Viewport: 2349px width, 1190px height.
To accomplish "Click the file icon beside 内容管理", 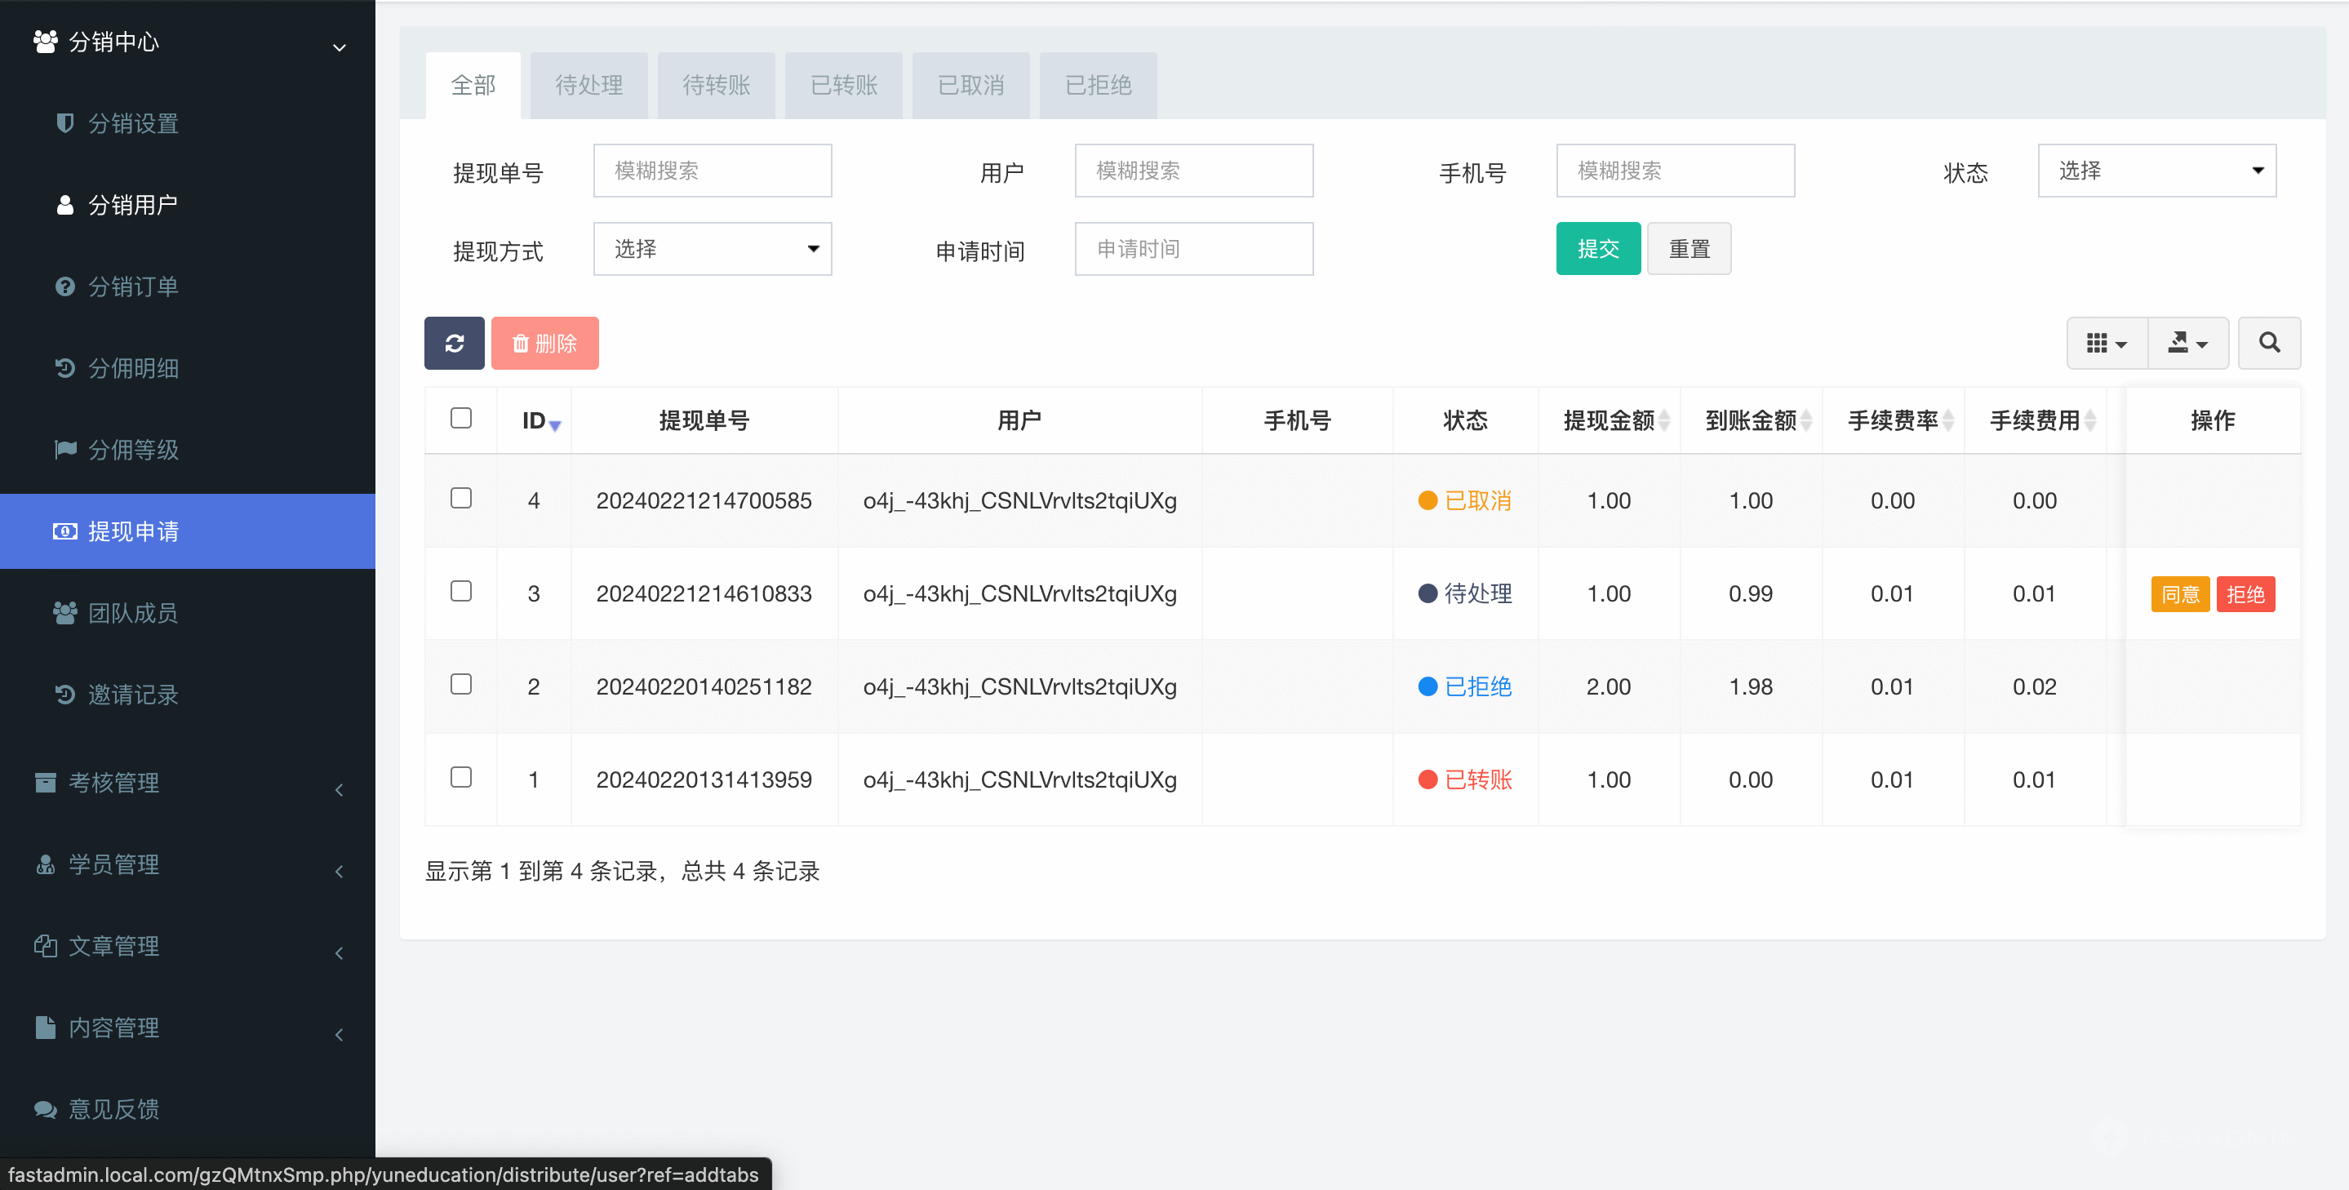I will [46, 1028].
